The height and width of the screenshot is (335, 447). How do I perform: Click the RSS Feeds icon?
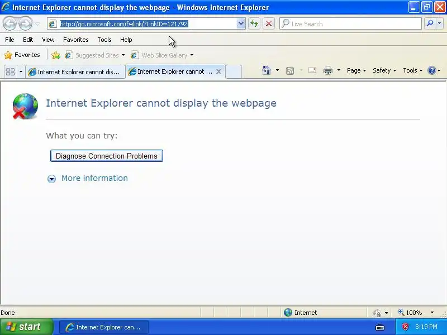pos(289,70)
